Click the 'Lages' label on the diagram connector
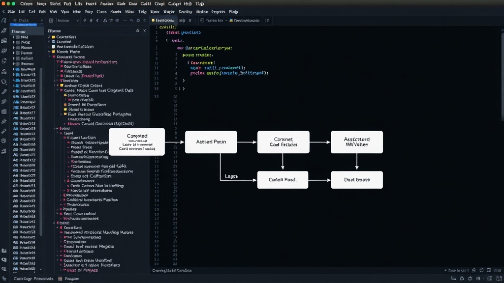504x283 pixels. point(231,176)
